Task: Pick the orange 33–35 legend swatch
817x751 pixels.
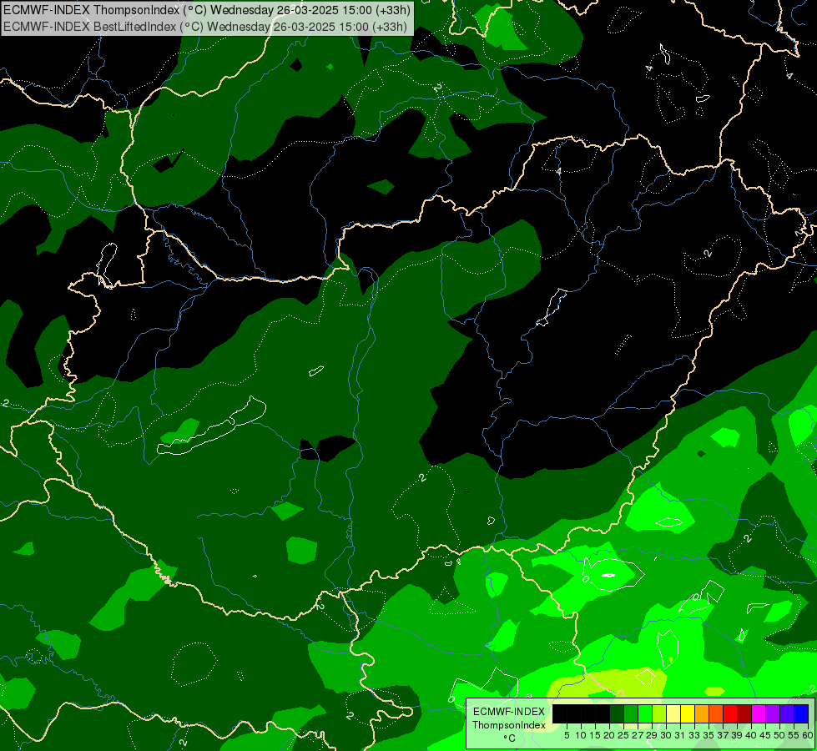Action: pyautogui.click(x=702, y=713)
